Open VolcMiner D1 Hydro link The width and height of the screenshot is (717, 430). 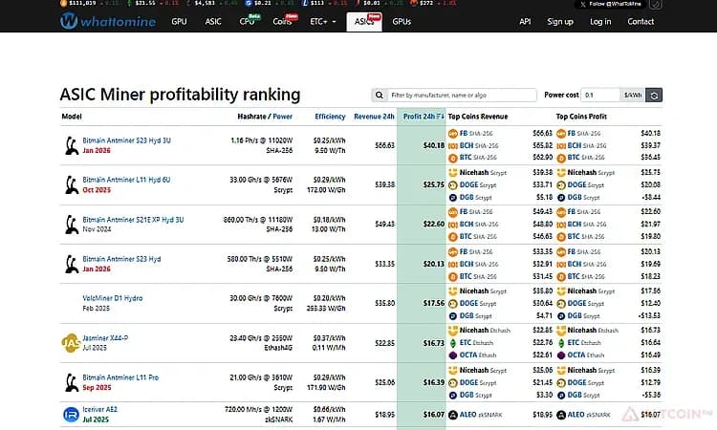tap(113, 298)
